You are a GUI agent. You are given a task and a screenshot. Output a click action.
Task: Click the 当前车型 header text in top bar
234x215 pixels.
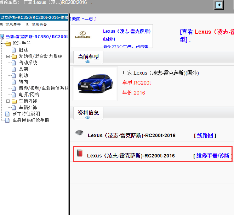point(43,2)
